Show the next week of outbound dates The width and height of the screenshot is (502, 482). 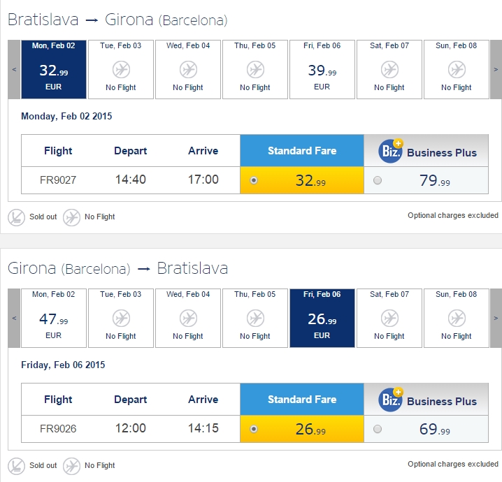pyautogui.click(x=496, y=69)
